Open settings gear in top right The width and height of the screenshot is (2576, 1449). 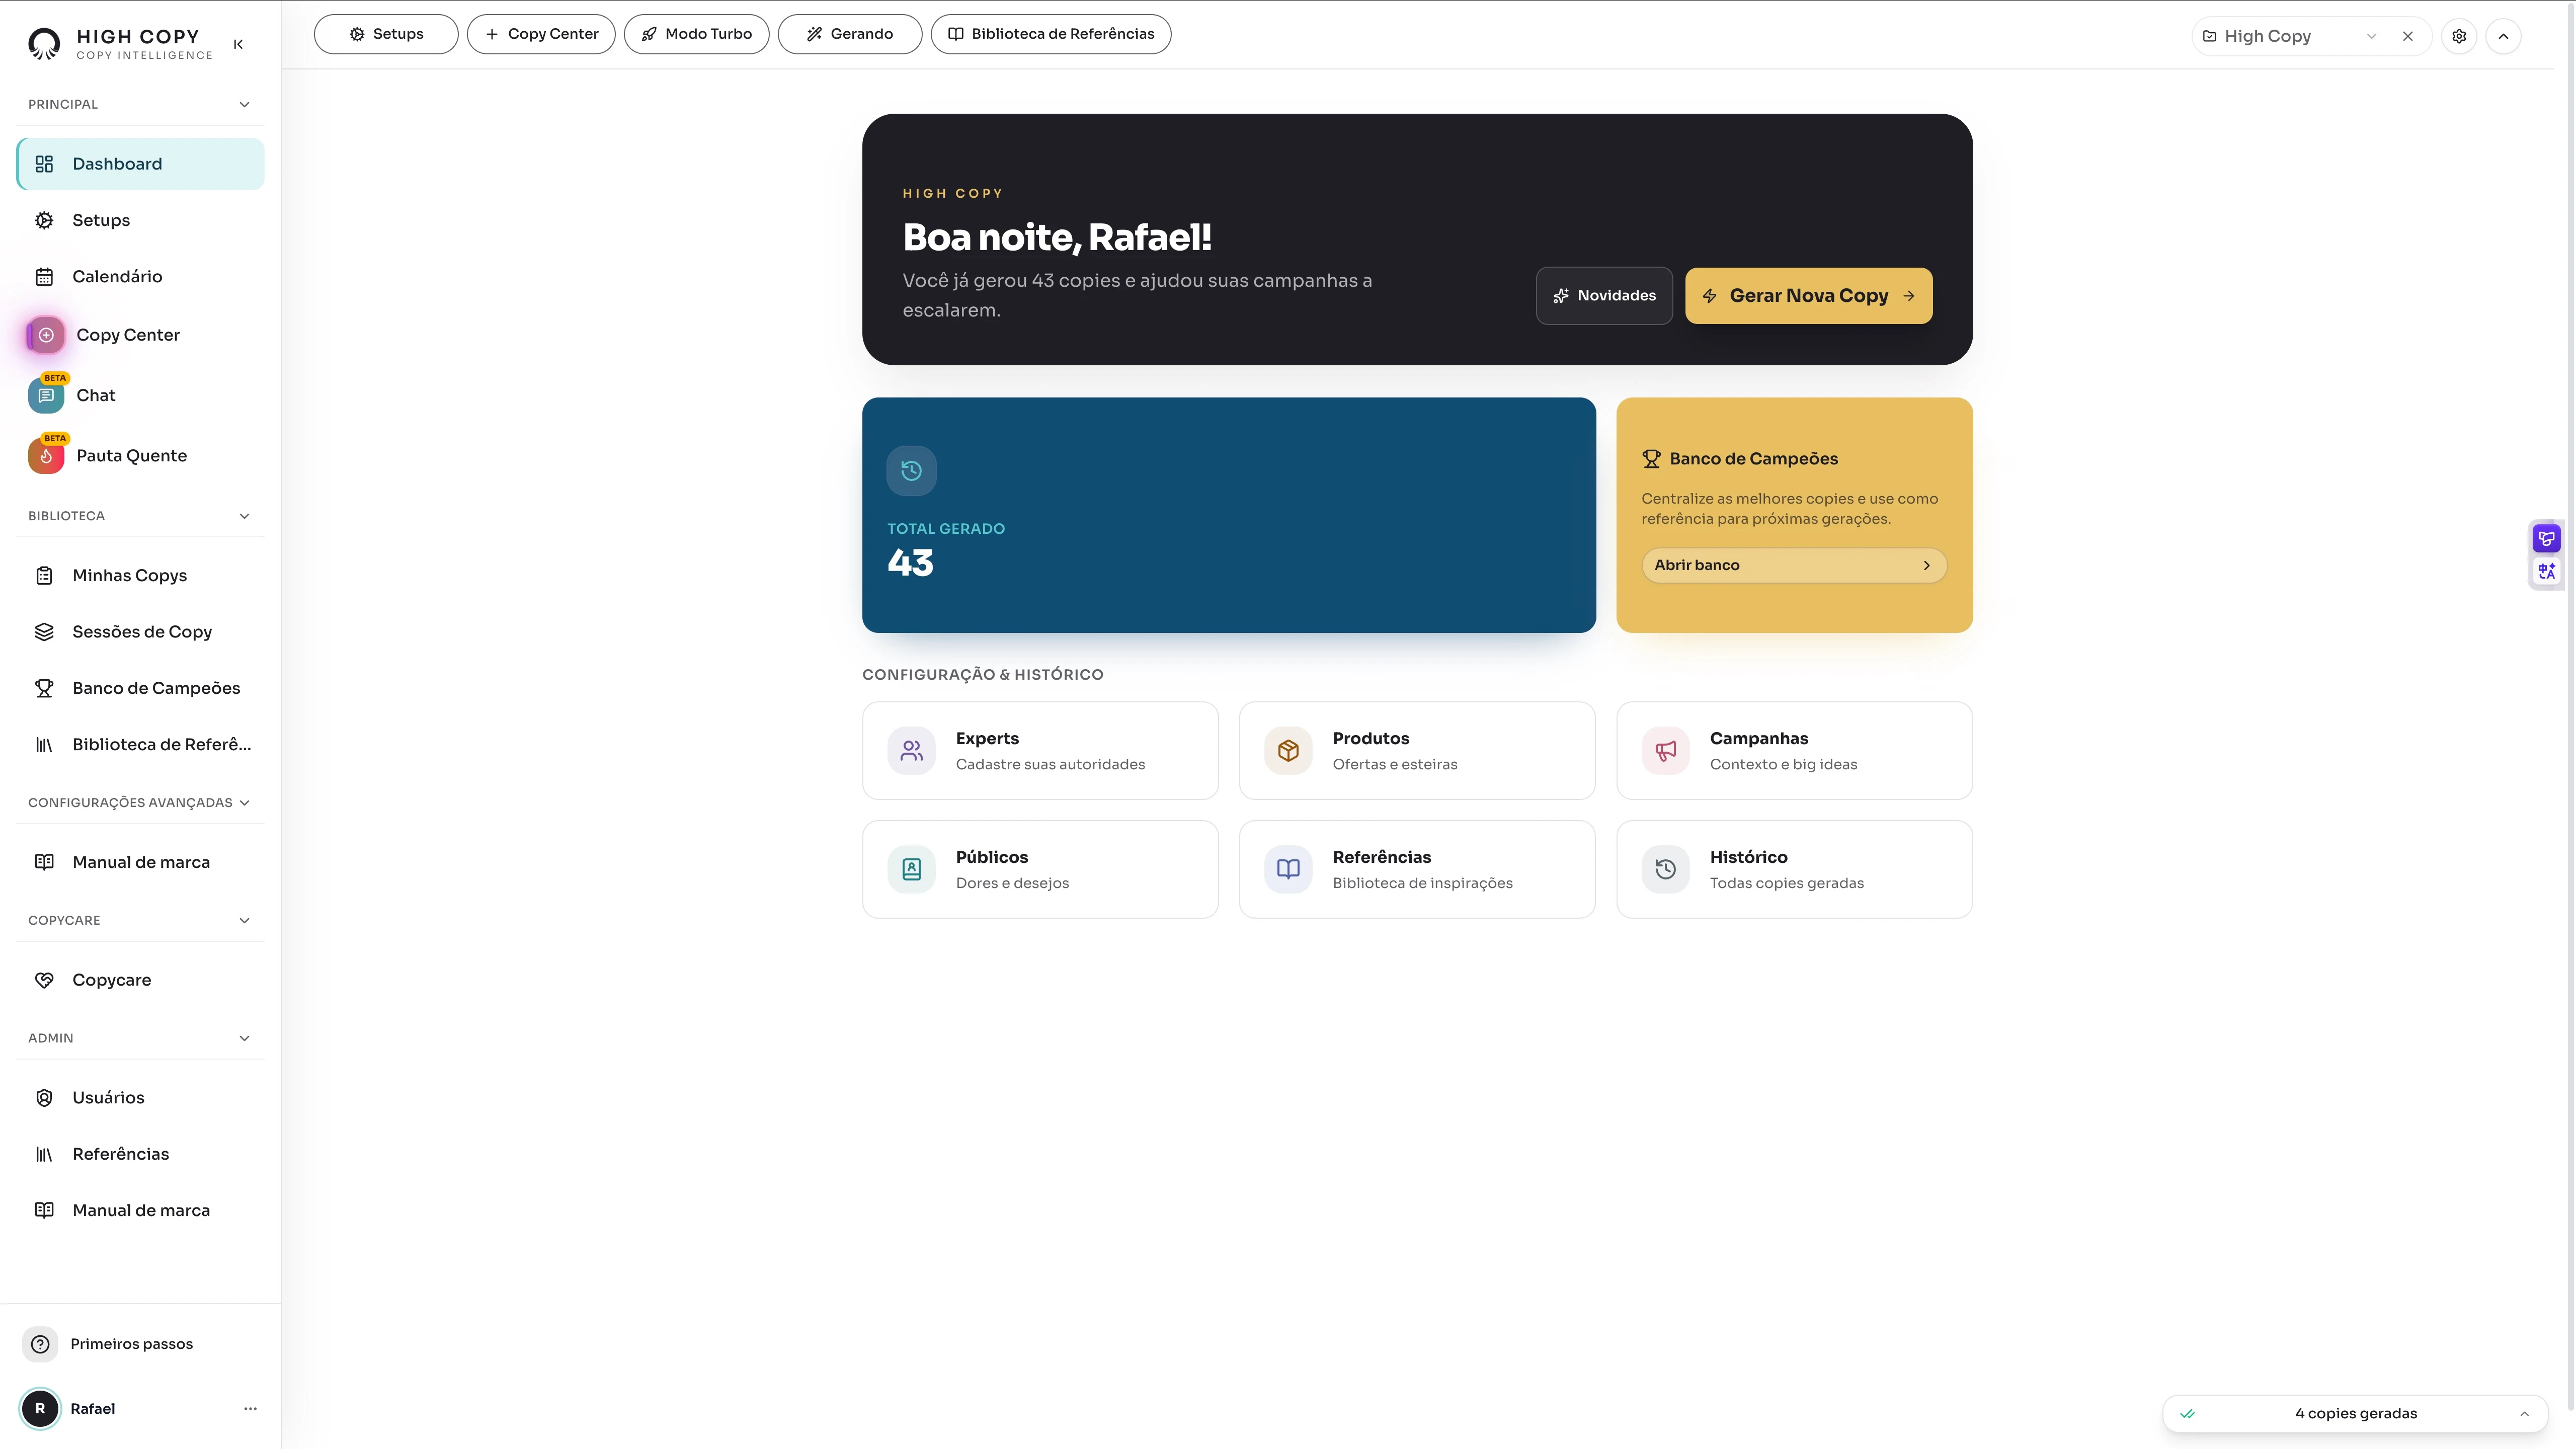[2459, 36]
